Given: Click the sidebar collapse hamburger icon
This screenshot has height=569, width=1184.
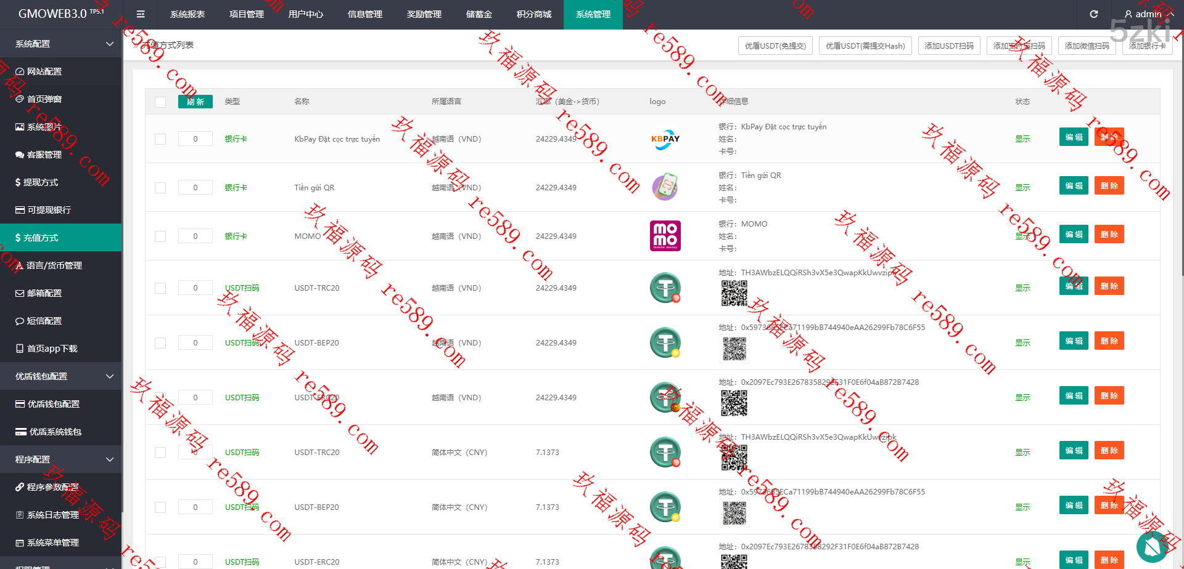Looking at the screenshot, I should coord(141,14).
